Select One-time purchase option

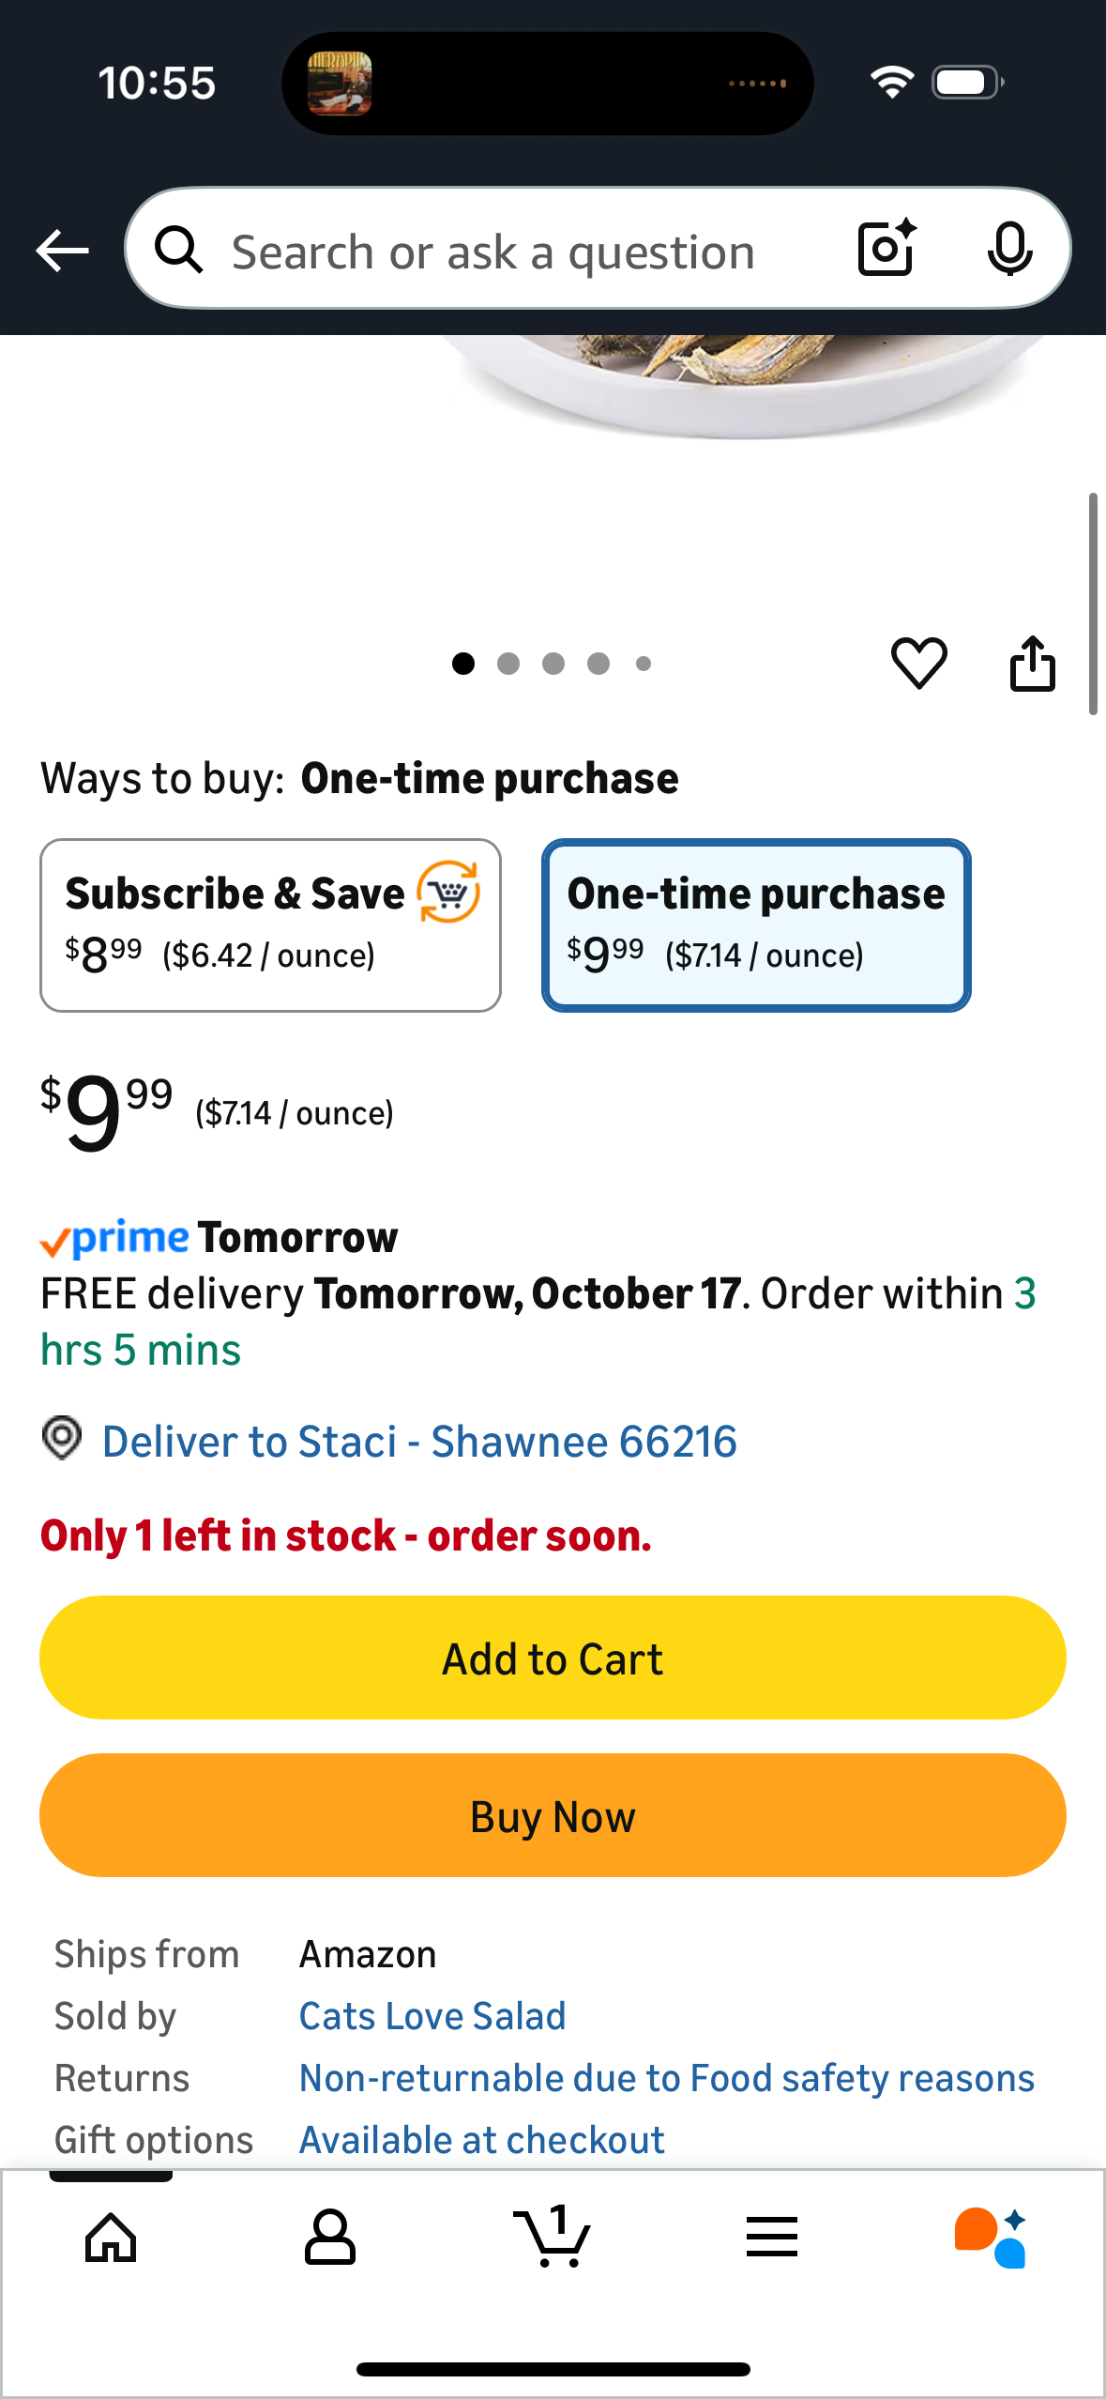(755, 924)
